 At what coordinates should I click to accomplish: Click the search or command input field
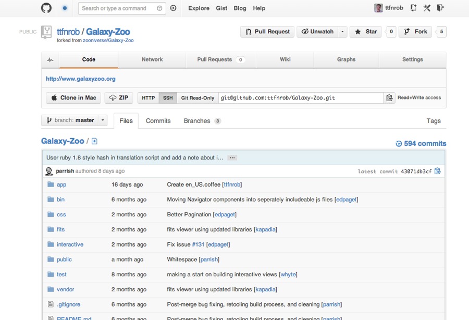117,8
